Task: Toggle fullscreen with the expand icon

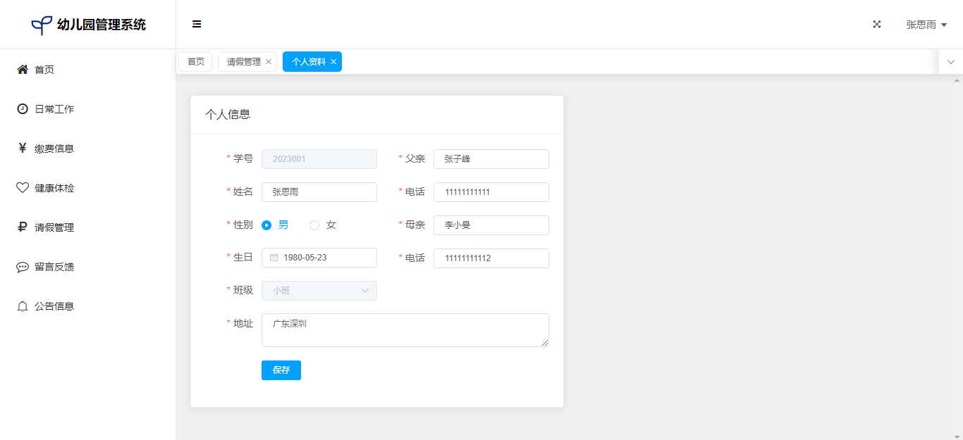Action: click(877, 24)
